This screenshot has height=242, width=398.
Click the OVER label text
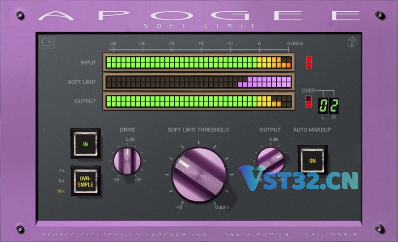click(308, 91)
